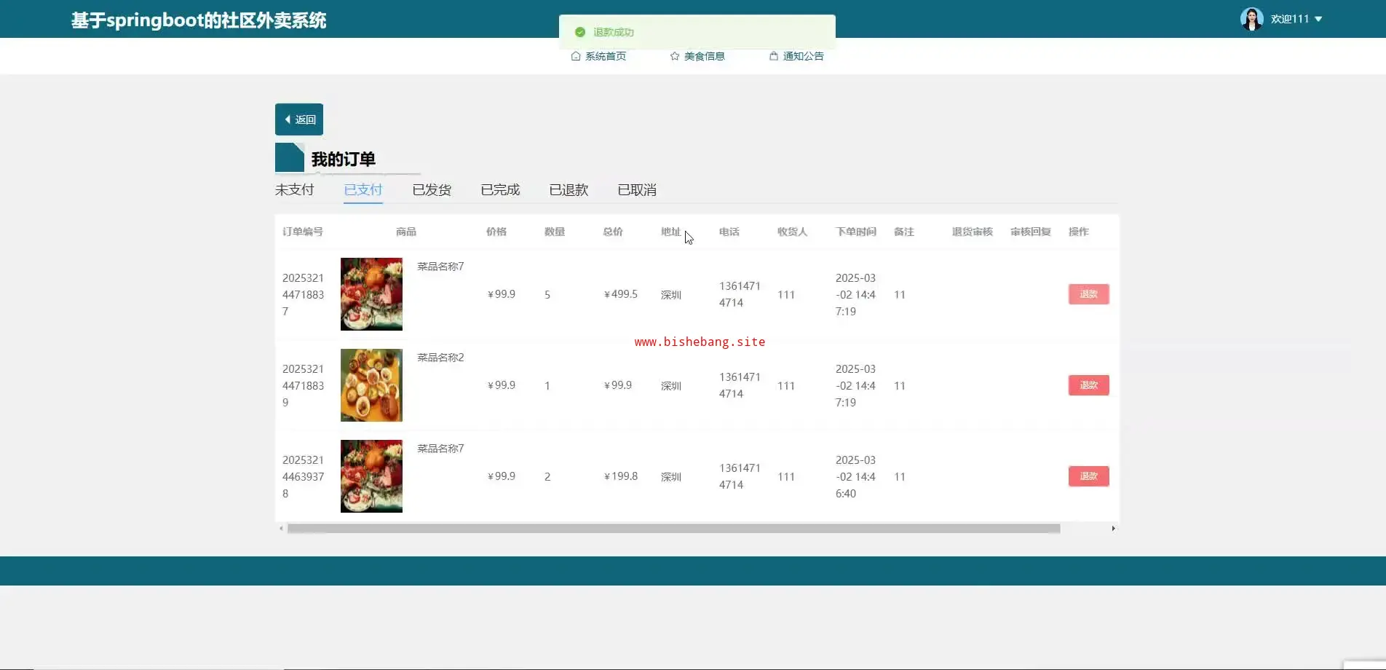Click the green success check icon

pos(580,32)
